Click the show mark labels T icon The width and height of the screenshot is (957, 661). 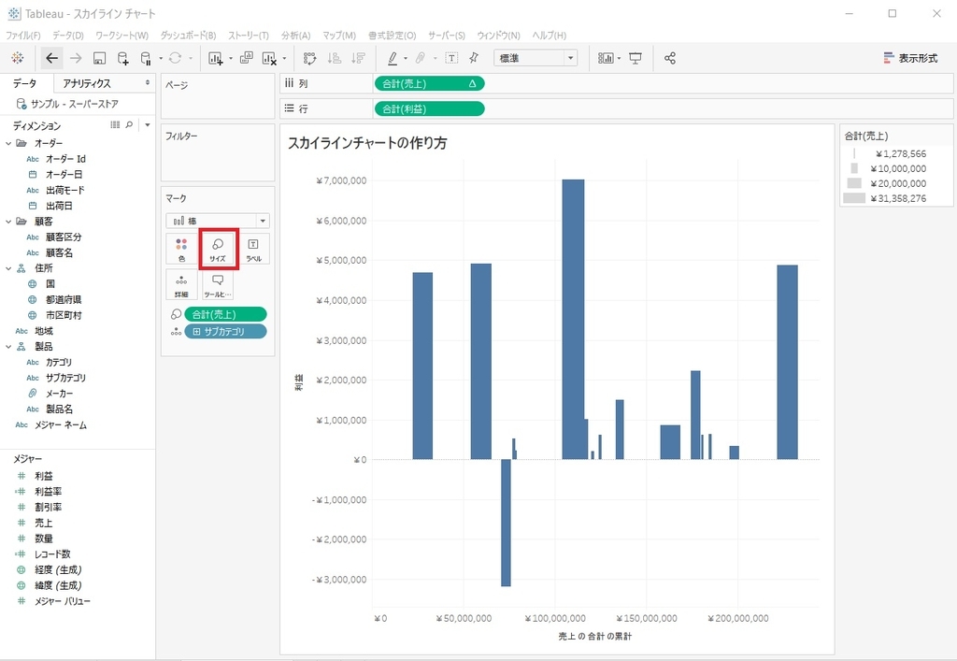pyautogui.click(x=451, y=58)
